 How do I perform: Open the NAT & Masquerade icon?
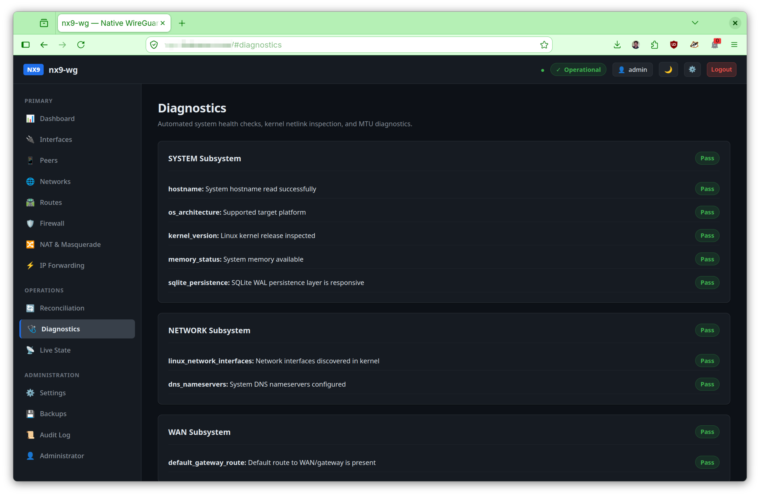tap(30, 244)
